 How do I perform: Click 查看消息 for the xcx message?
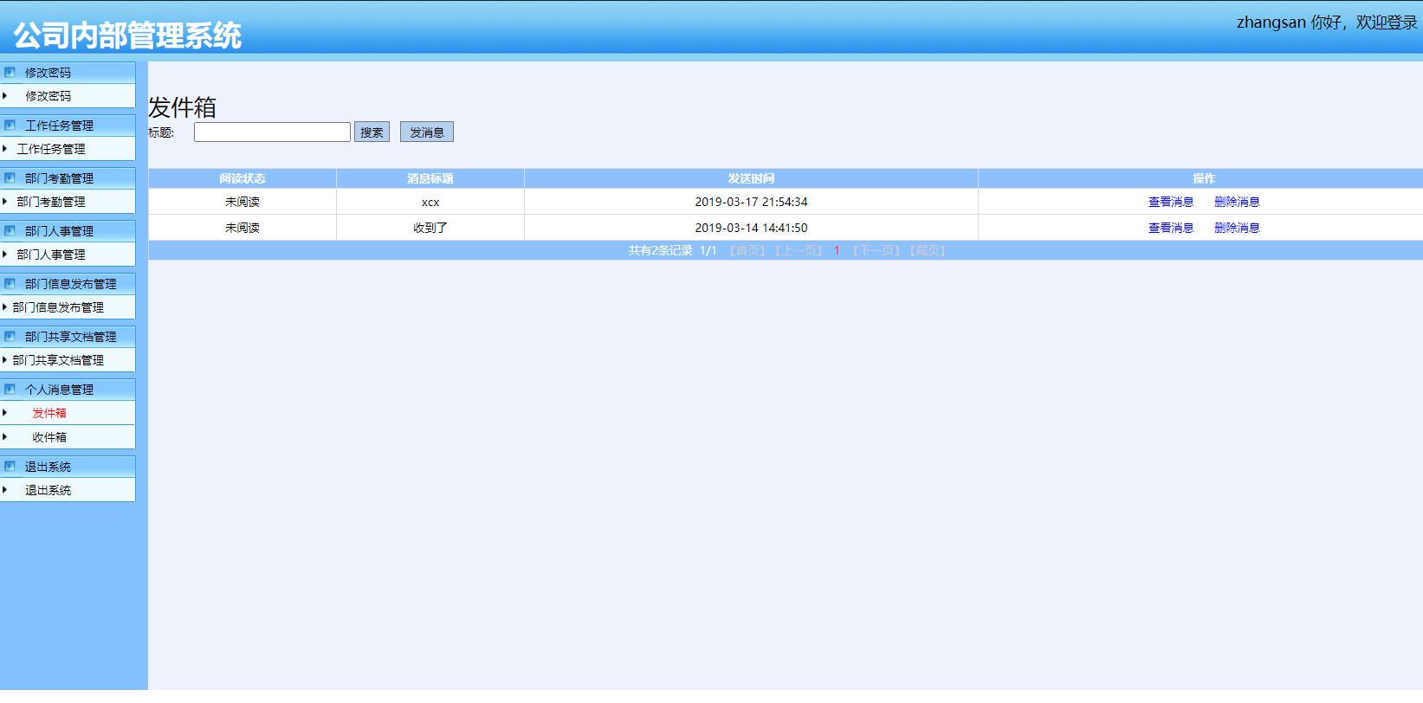click(x=1170, y=202)
